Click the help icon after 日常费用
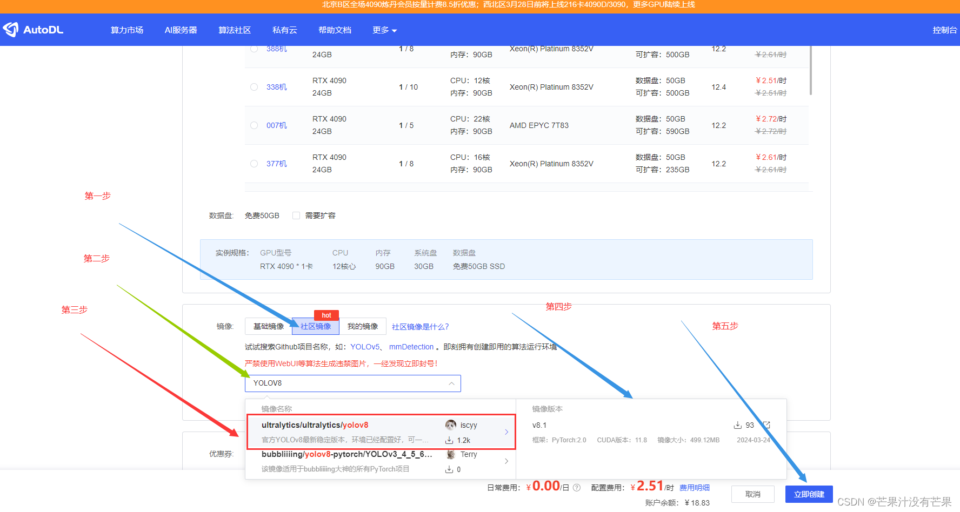 [x=577, y=488]
